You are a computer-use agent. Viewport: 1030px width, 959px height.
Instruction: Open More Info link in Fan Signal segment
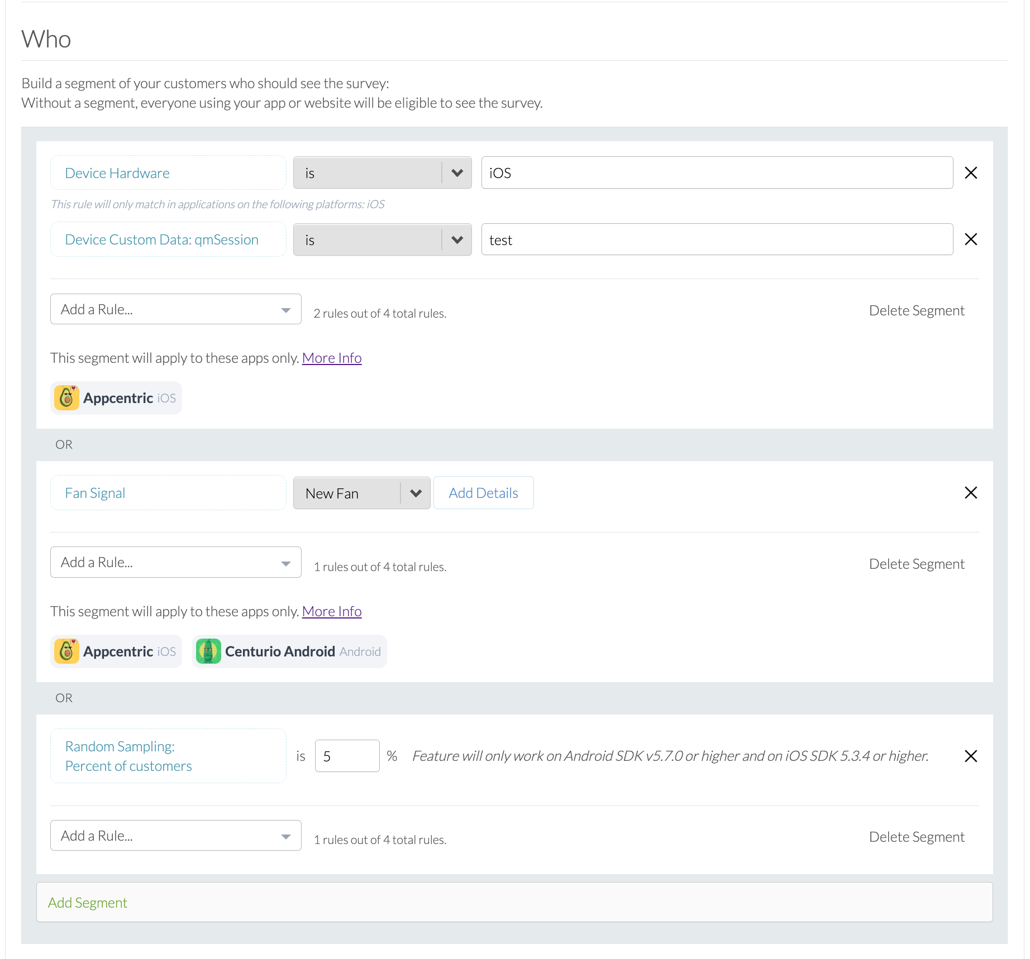click(x=332, y=611)
